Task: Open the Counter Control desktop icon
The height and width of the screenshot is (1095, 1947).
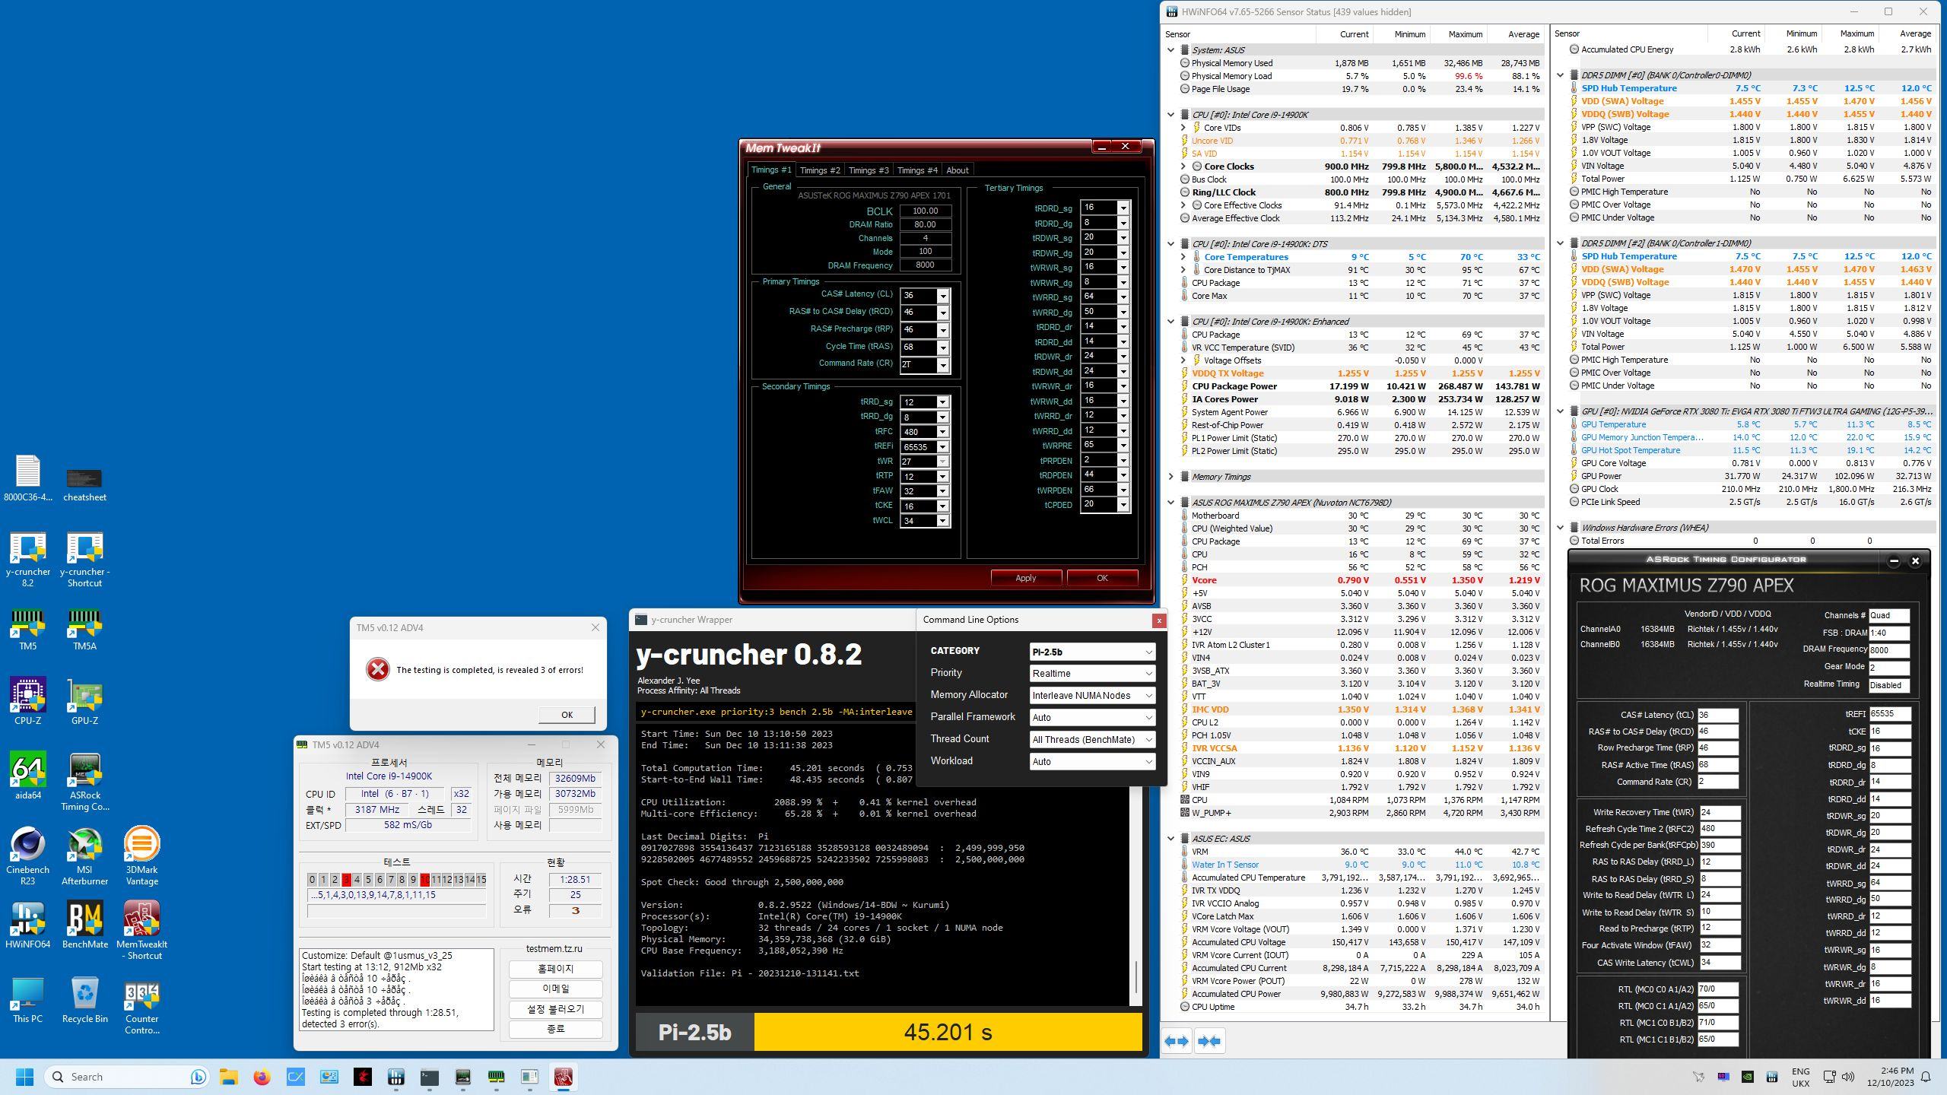Action: point(141,1005)
